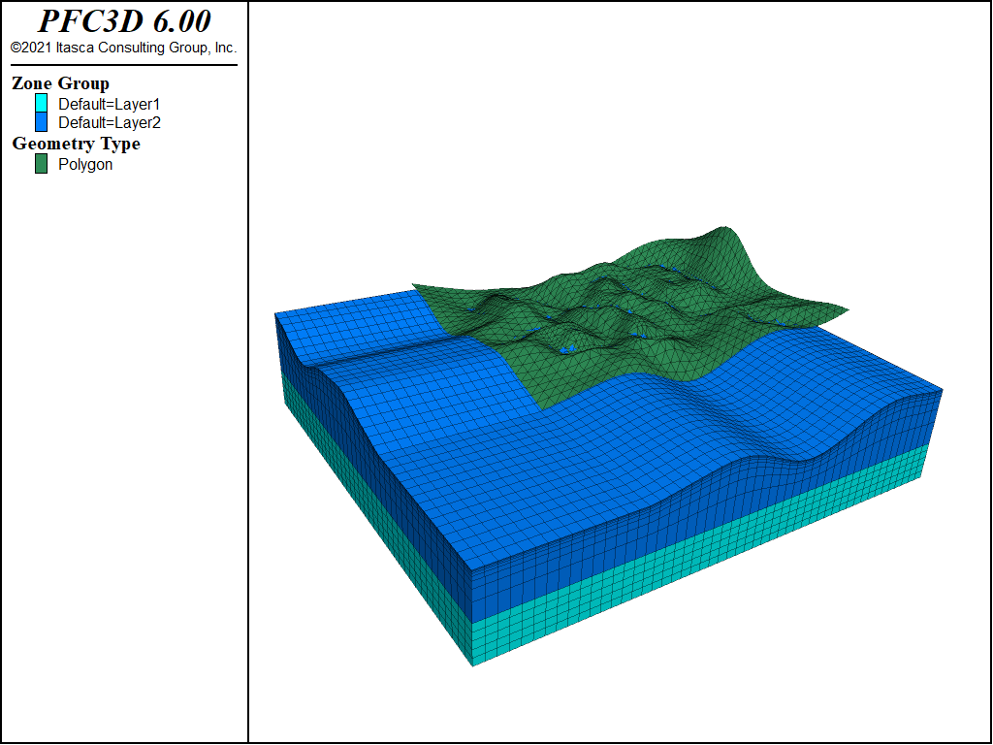
Task: Click the cyan Layer1 color swatch
Action: point(41,103)
